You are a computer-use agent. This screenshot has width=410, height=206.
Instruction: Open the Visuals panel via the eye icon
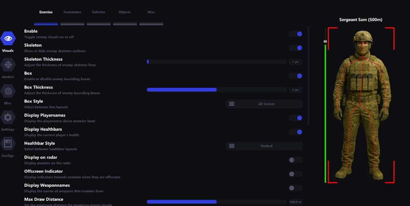(x=8, y=38)
